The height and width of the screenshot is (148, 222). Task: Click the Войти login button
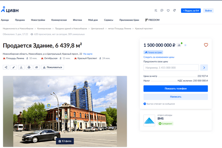pyautogui.click(x=208, y=10)
